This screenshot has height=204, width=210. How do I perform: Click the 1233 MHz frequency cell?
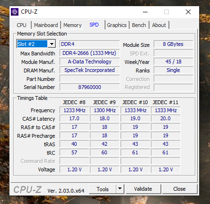click(x=74, y=110)
